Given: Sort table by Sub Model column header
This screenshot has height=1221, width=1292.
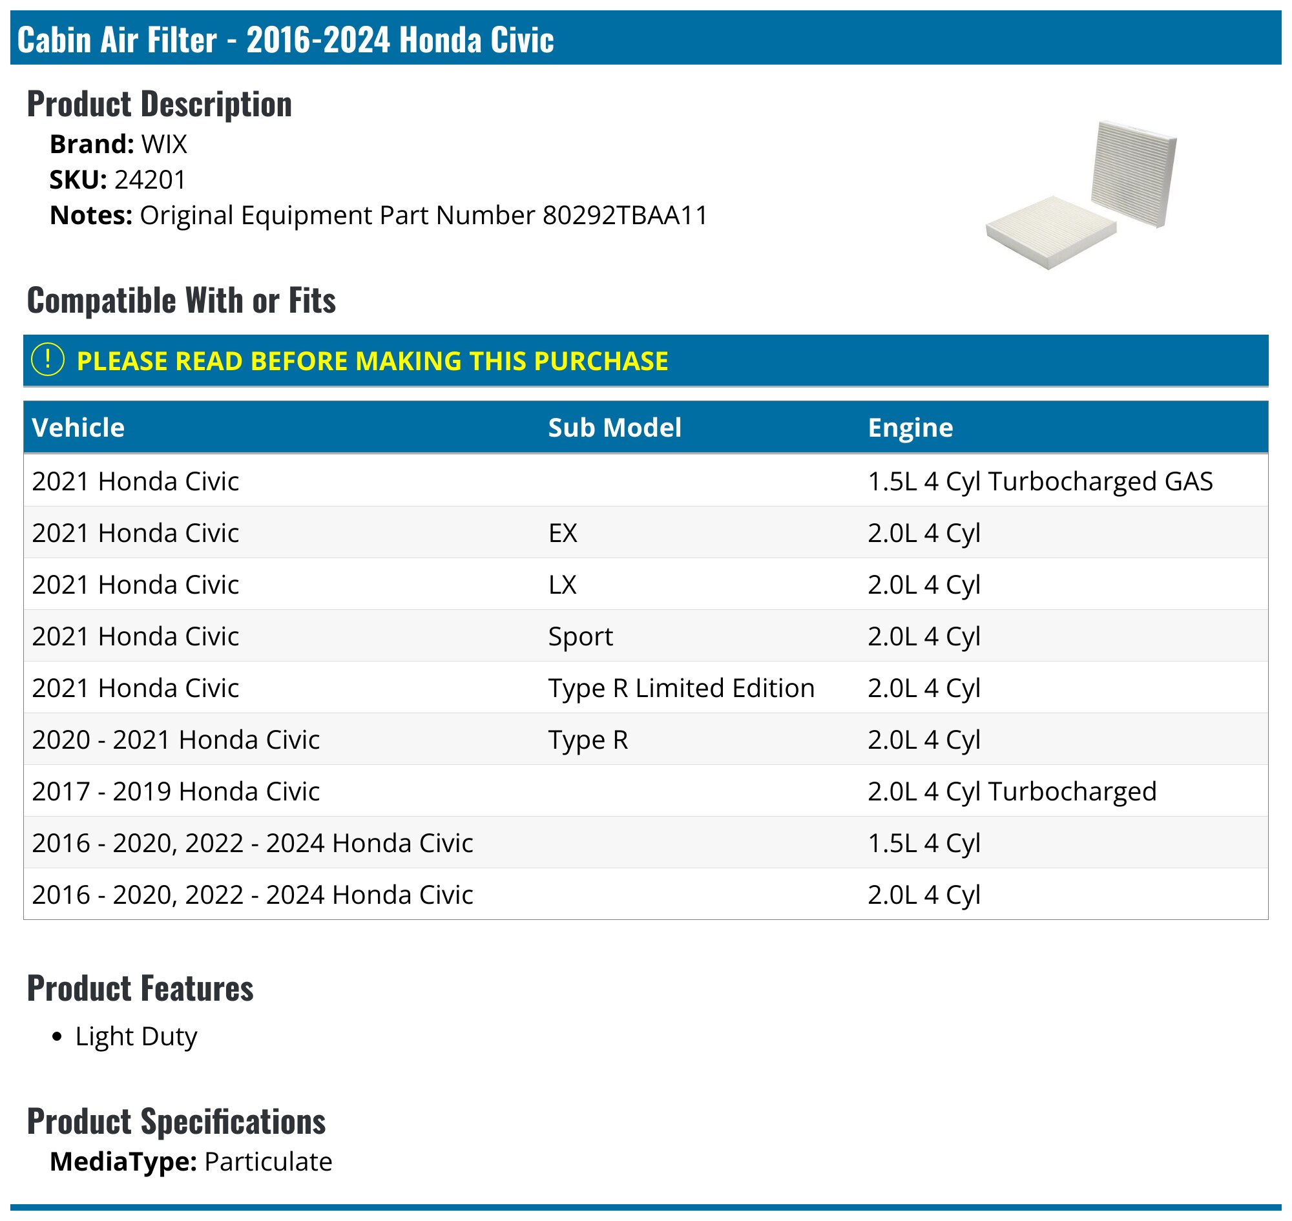Looking at the screenshot, I should (x=614, y=428).
